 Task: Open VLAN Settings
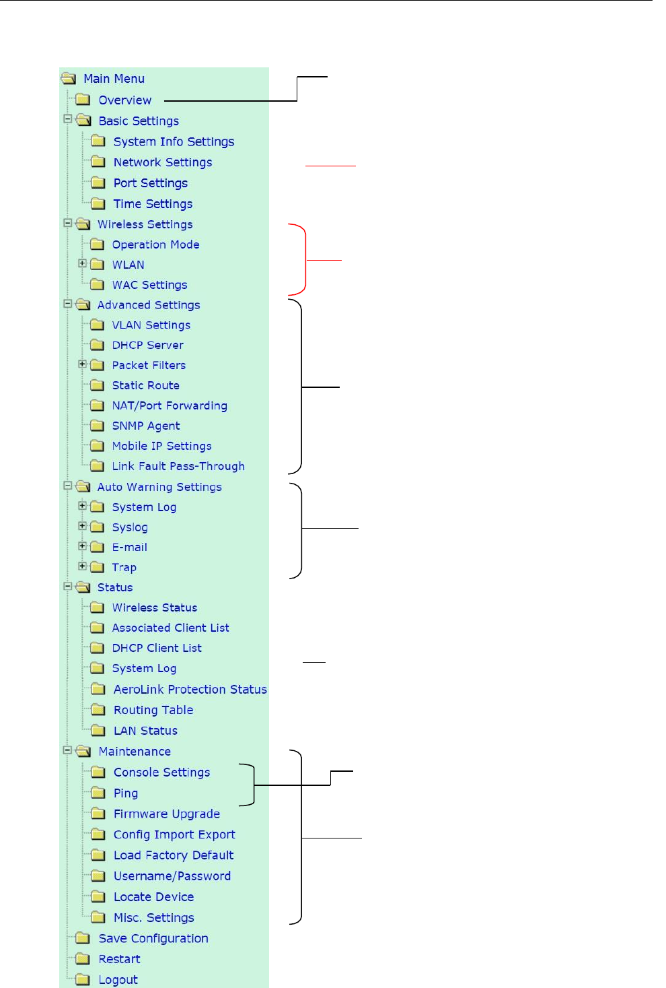click(151, 325)
